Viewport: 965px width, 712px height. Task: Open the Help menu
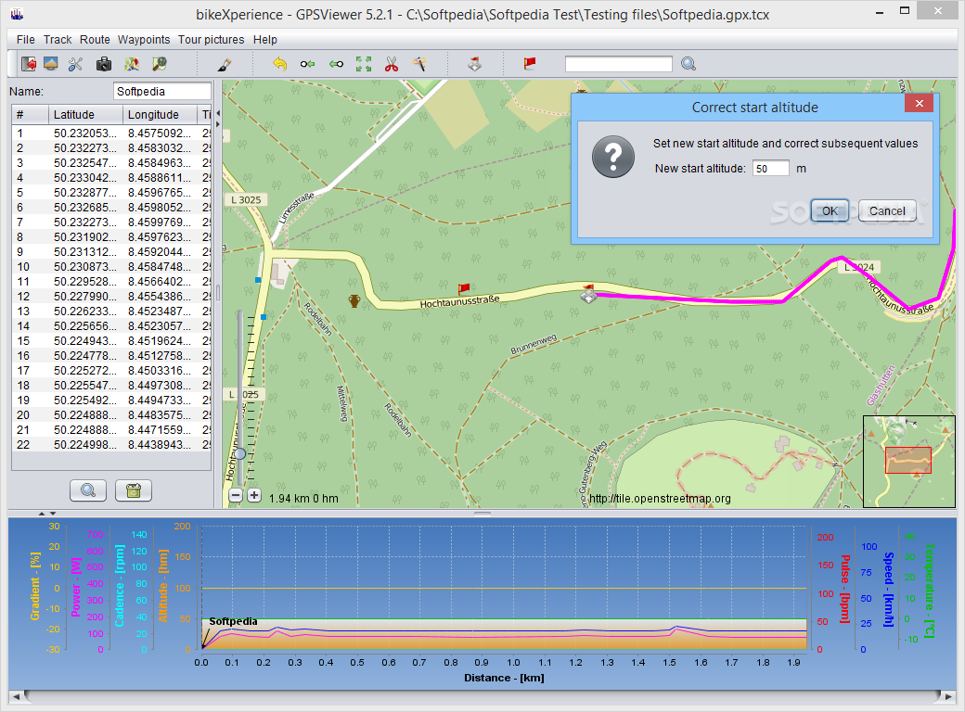click(265, 39)
